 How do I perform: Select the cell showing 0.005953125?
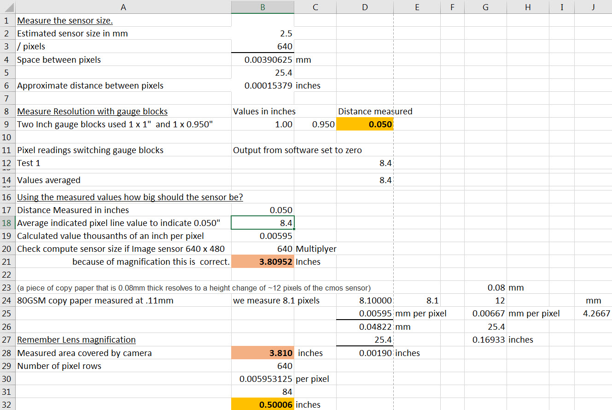pyautogui.click(x=262, y=379)
